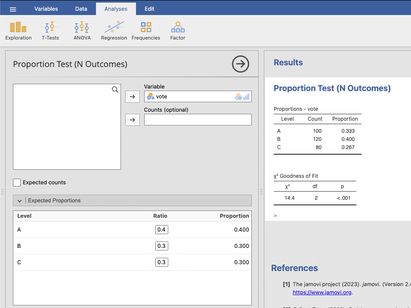Open the T-Tests analyses menu

(50, 31)
